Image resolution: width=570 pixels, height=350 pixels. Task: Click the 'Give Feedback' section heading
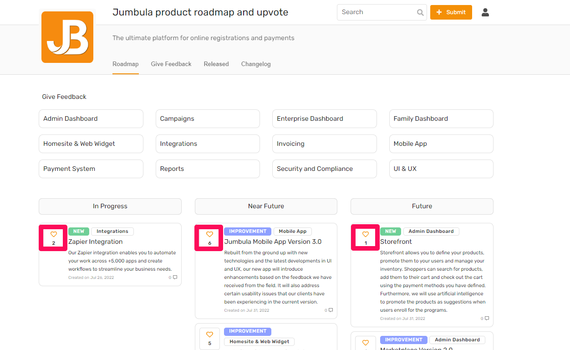[x=64, y=97]
